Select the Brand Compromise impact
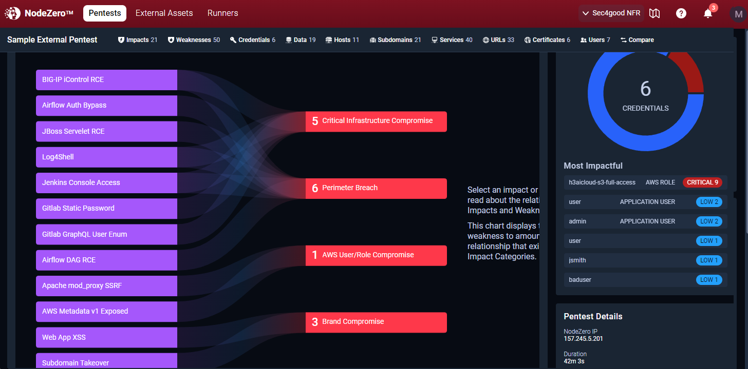The image size is (748, 369). [x=376, y=322]
